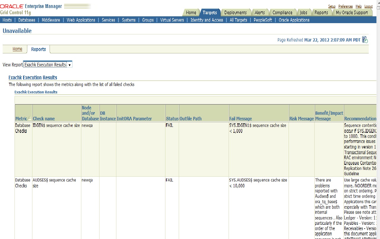Image resolution: width=380 pixels, height=239 pixels.
Task: Open Identity and Access subtab
Action: click(207, 20)
